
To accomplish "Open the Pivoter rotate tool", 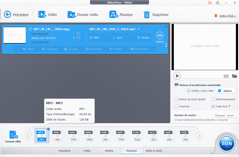I will pos(116,49).
